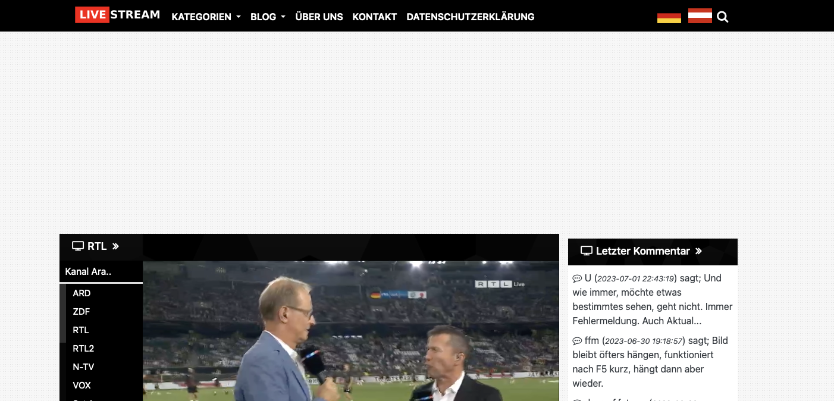Screen dimensions: 834x401
Task: Expand the BLOG dropdown menu
Action: [x=268, y=17]
